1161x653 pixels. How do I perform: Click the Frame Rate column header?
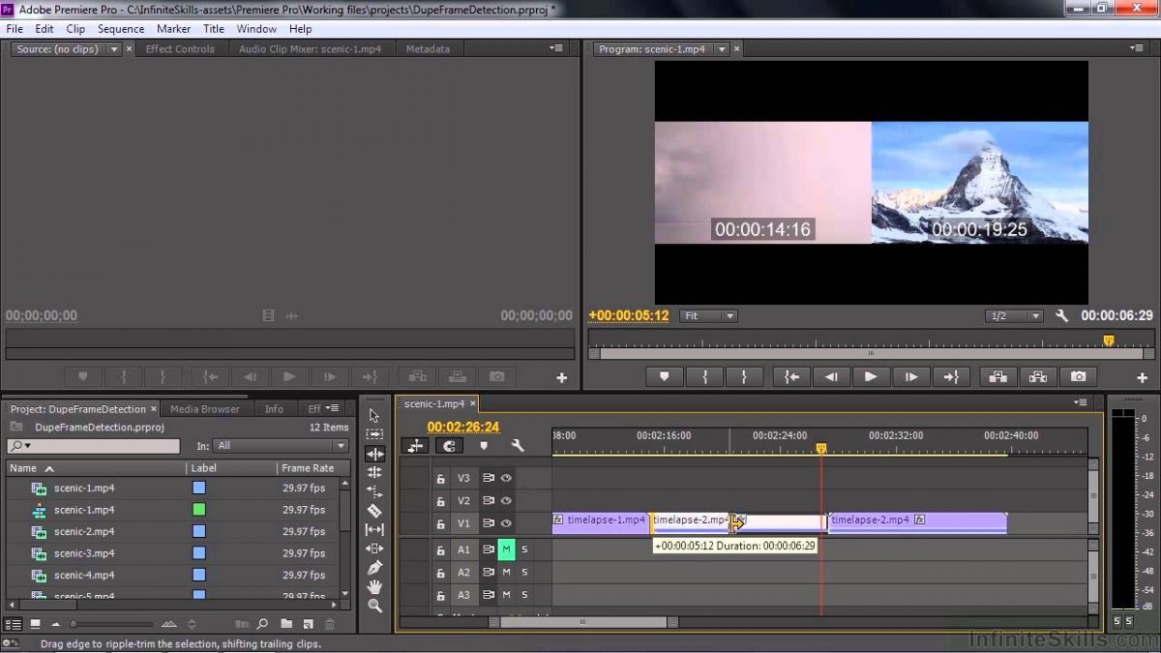coord(308,468)
